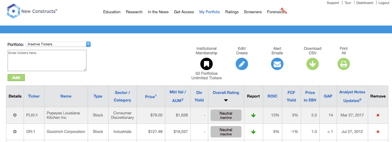This screenshot has width=392, height=142.
Task: Click the Popeyes Louisiana Kitchen Inc name
Action: pyautogui.click(x=63, y=115)
